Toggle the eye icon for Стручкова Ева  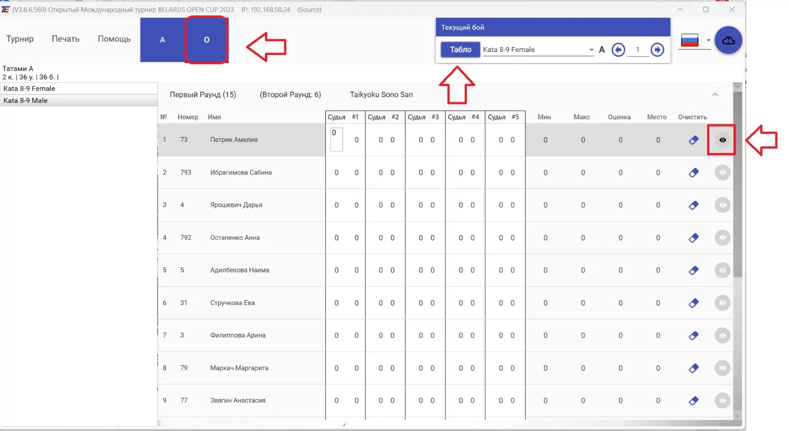tap(722, 303)
